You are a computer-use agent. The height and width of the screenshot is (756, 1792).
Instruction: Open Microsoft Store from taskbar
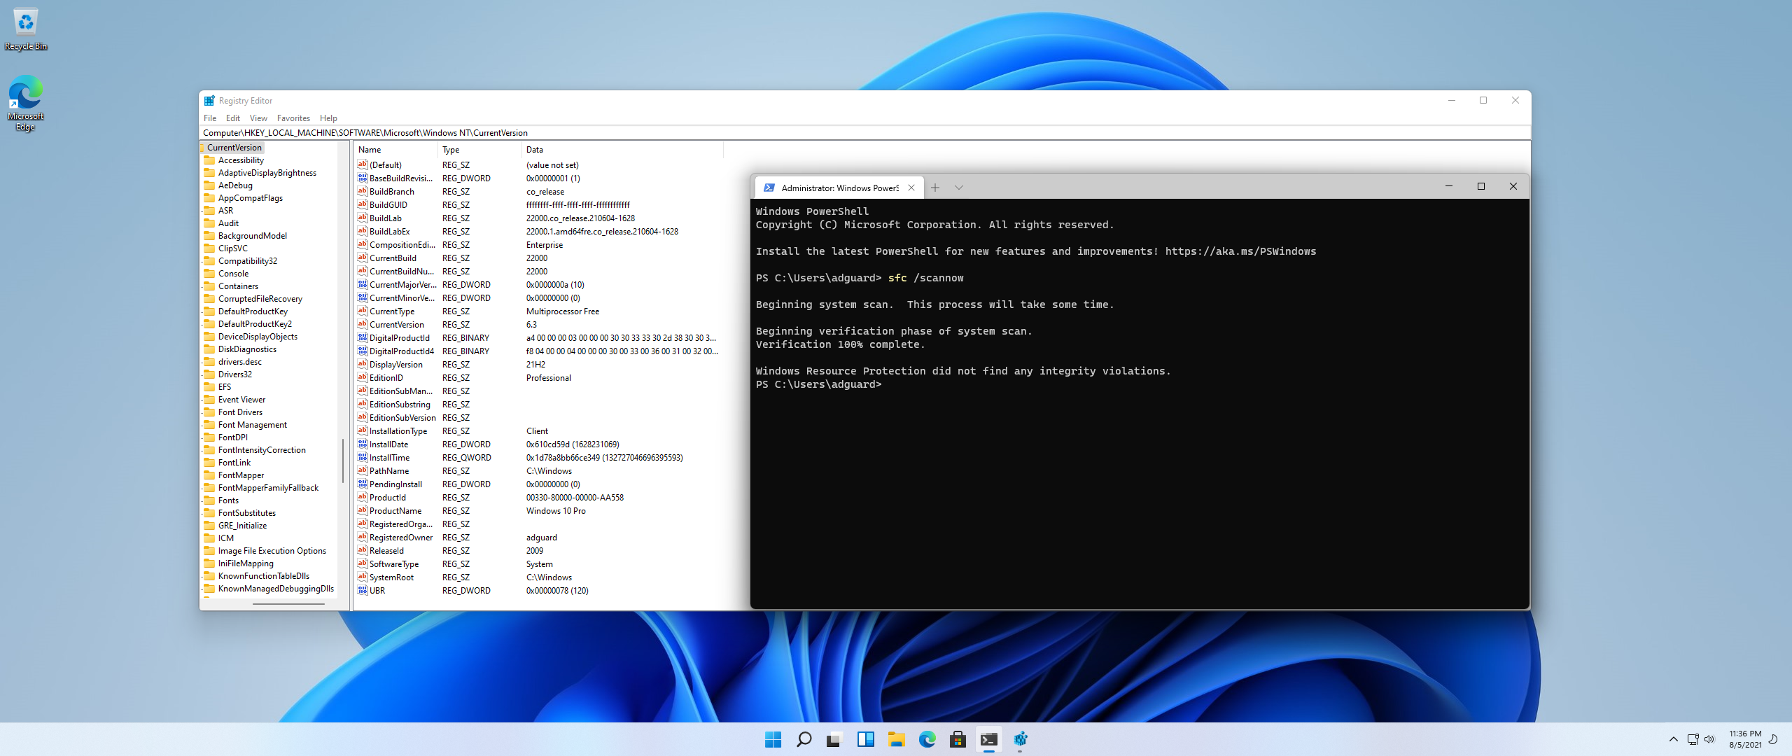coord(958,739)
